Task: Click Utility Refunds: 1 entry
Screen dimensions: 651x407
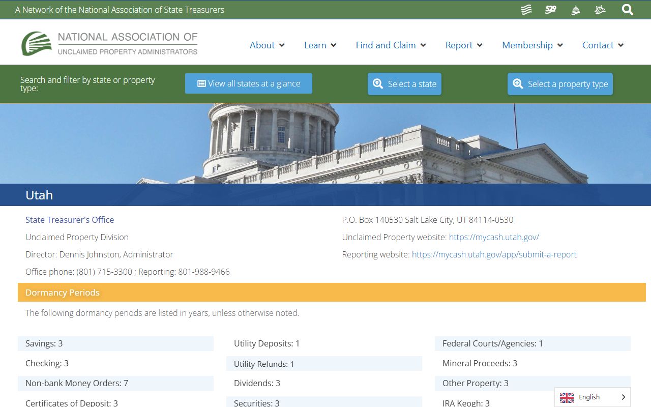Action: point(324,364)
